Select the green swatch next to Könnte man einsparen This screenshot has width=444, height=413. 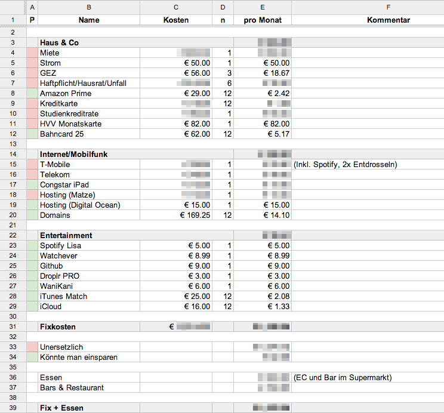32,357
